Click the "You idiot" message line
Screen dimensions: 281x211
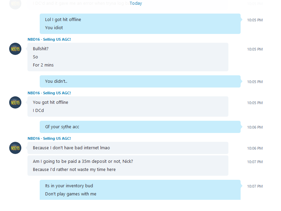tap(54, 28)
